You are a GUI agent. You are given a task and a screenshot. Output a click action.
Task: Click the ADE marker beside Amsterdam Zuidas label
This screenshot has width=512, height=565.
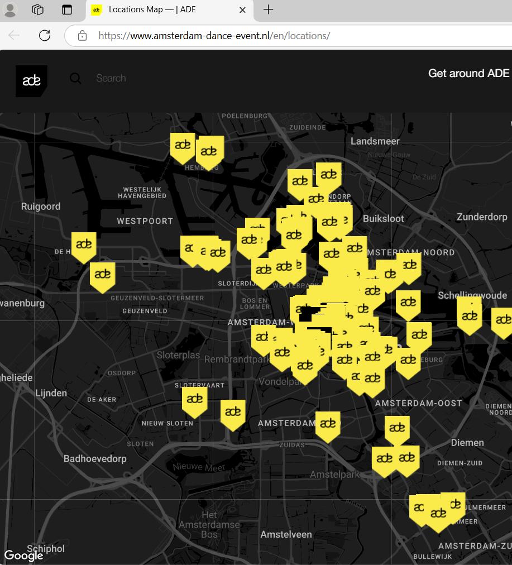point(328,427)
